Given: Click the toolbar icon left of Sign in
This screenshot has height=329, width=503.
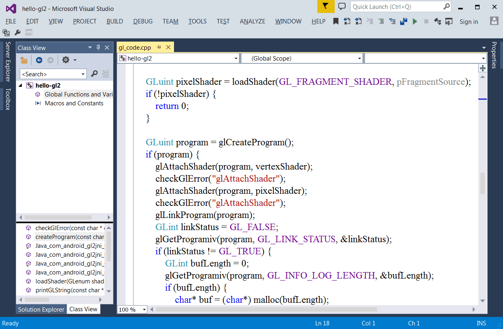Looking at the screenshot, I should pos(449,21).
